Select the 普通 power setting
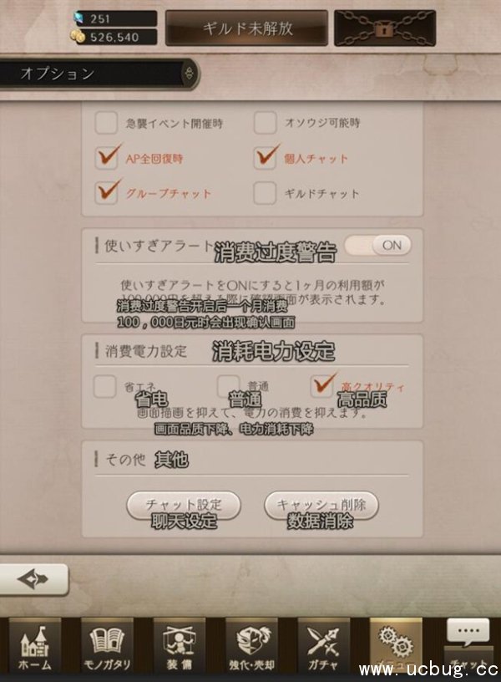Viewport: 501px width, 682px height. tap(229, 386)
